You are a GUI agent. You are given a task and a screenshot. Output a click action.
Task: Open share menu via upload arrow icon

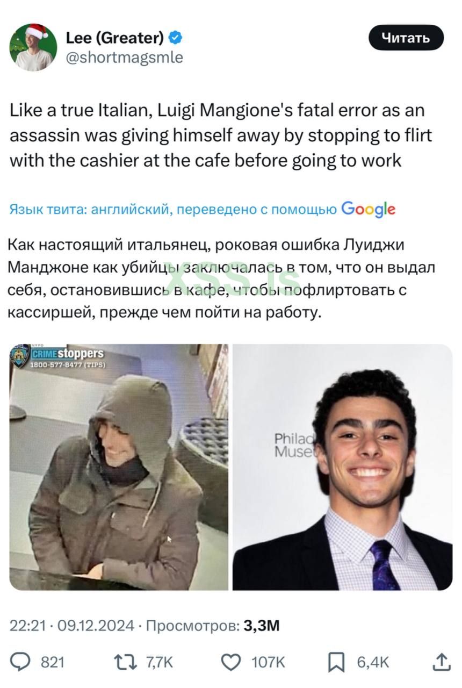click(x=442, y=661)
